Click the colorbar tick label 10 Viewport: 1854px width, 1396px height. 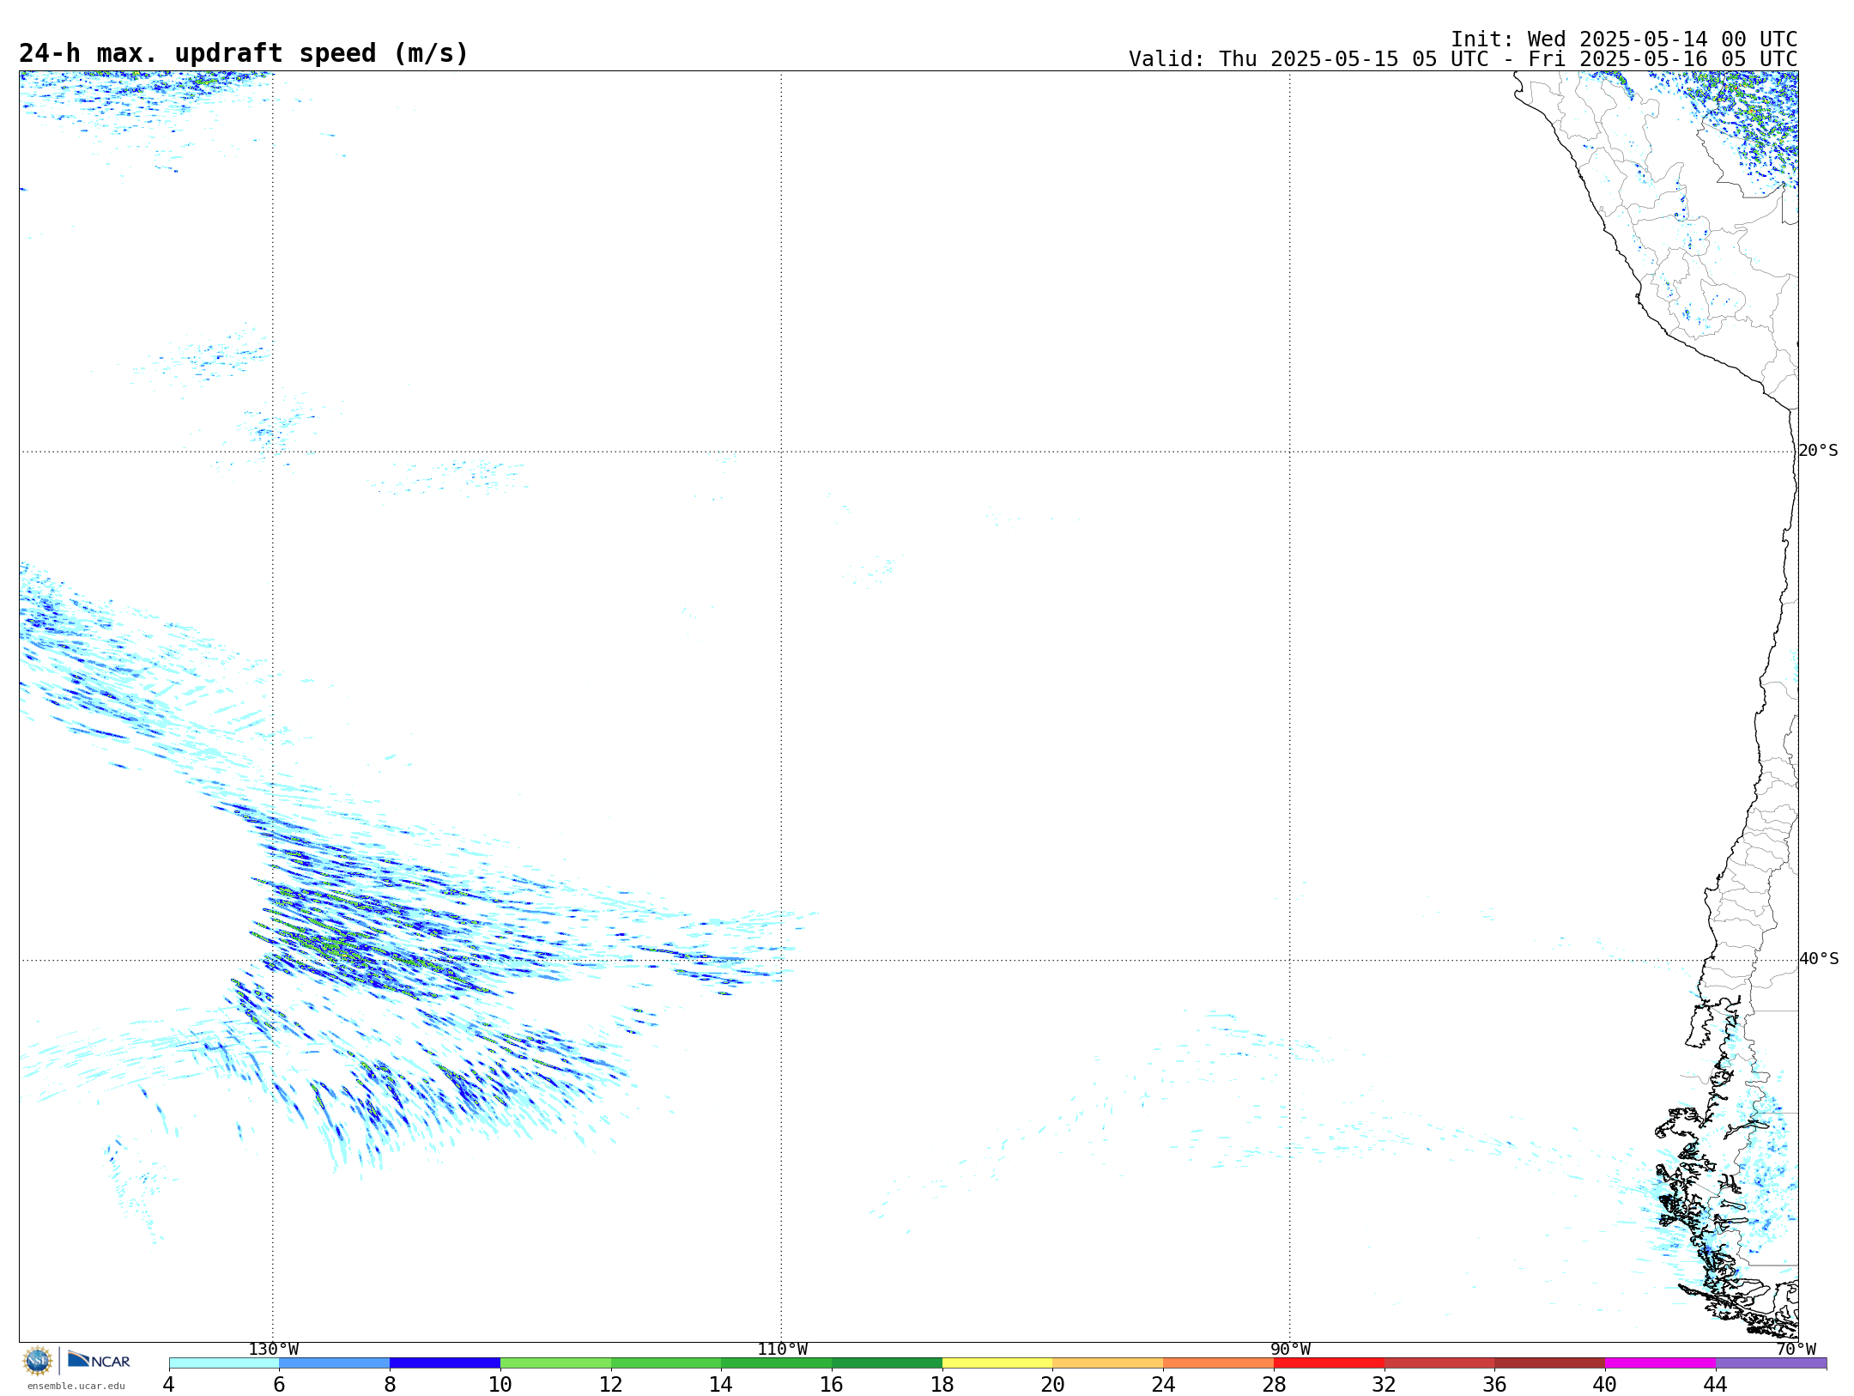point(500,1384)
